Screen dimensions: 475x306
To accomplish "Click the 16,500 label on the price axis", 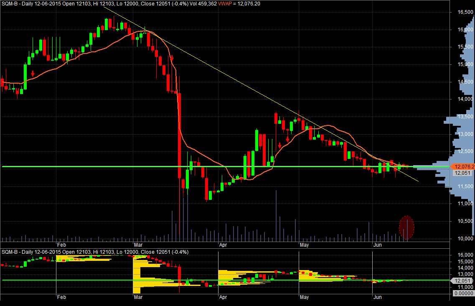I will pos(465,12).
